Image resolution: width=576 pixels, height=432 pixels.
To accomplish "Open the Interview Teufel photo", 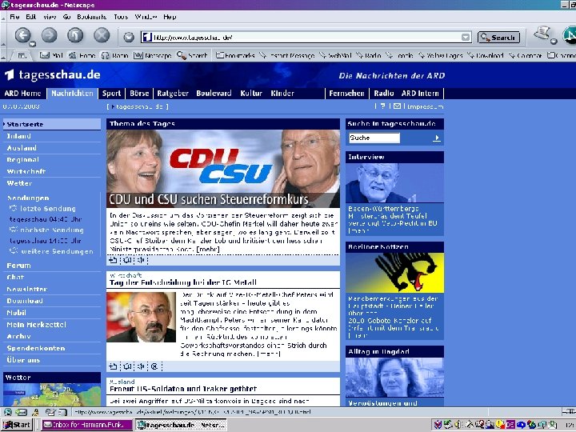I will tap(394, 183).
